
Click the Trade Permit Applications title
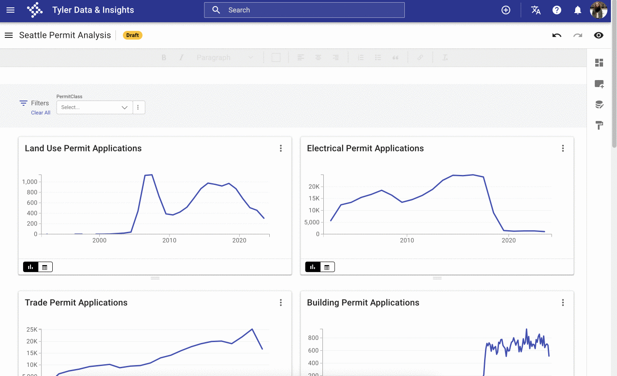click(76, 302)
